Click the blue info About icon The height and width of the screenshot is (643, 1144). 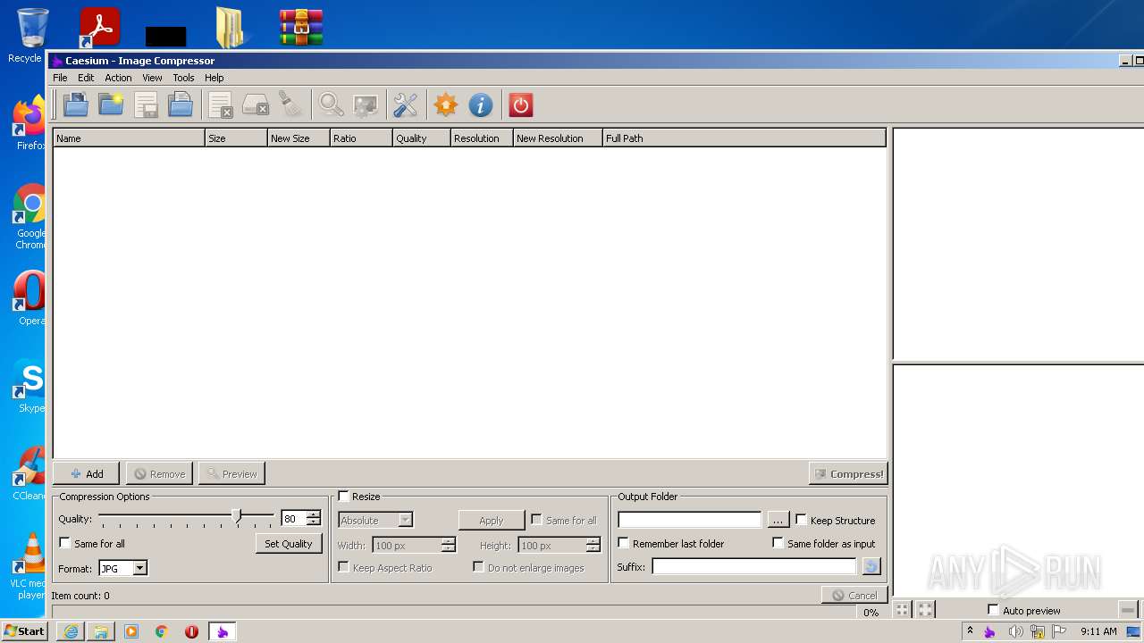(x=481, y=105)
